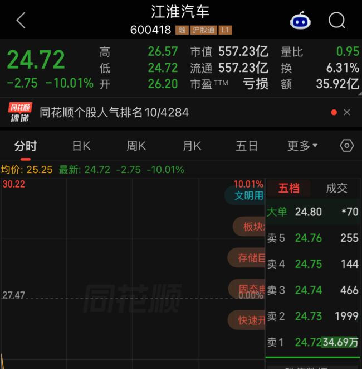The image size is (362, 369).
Task: Select 卖2 price 24.73 row
Action: pos(312,317)
